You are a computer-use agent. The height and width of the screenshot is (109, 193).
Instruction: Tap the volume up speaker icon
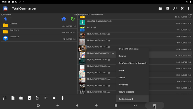point(135,106)
